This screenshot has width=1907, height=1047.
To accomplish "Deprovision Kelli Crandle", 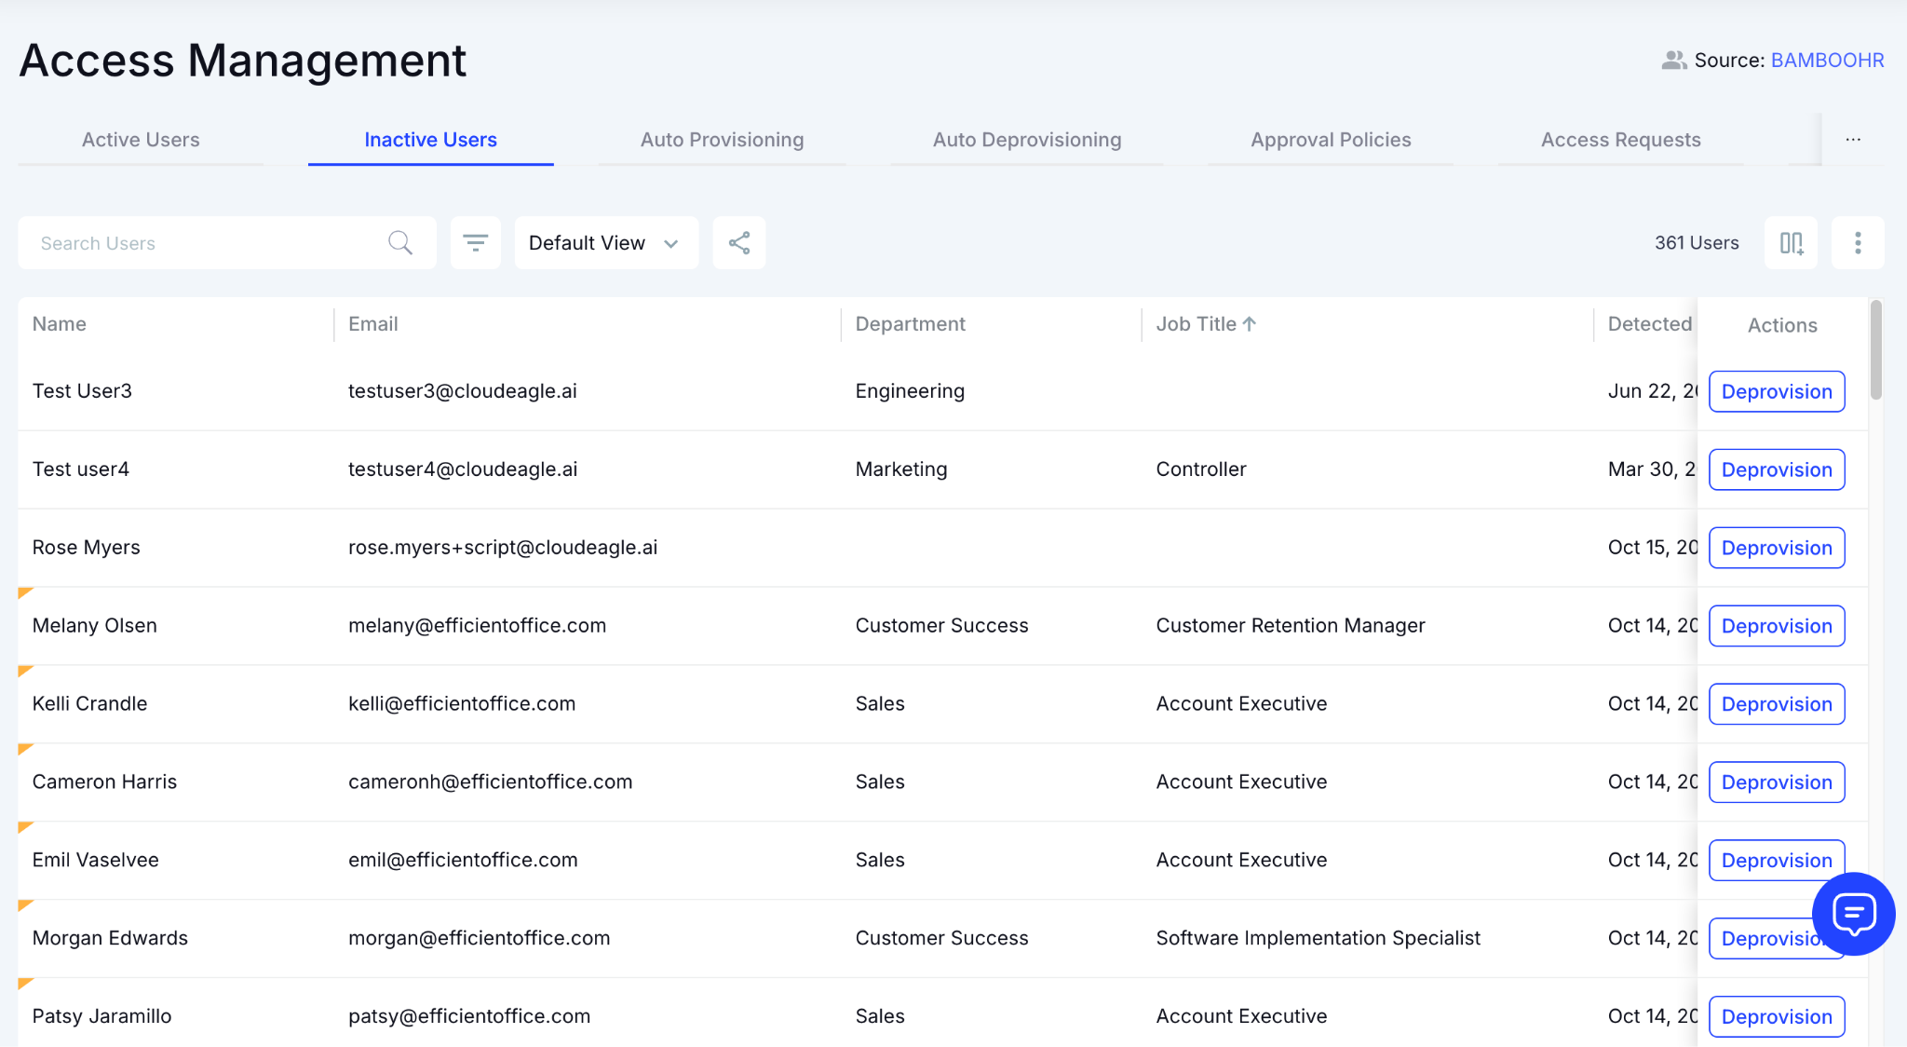I will (1776, 704).
